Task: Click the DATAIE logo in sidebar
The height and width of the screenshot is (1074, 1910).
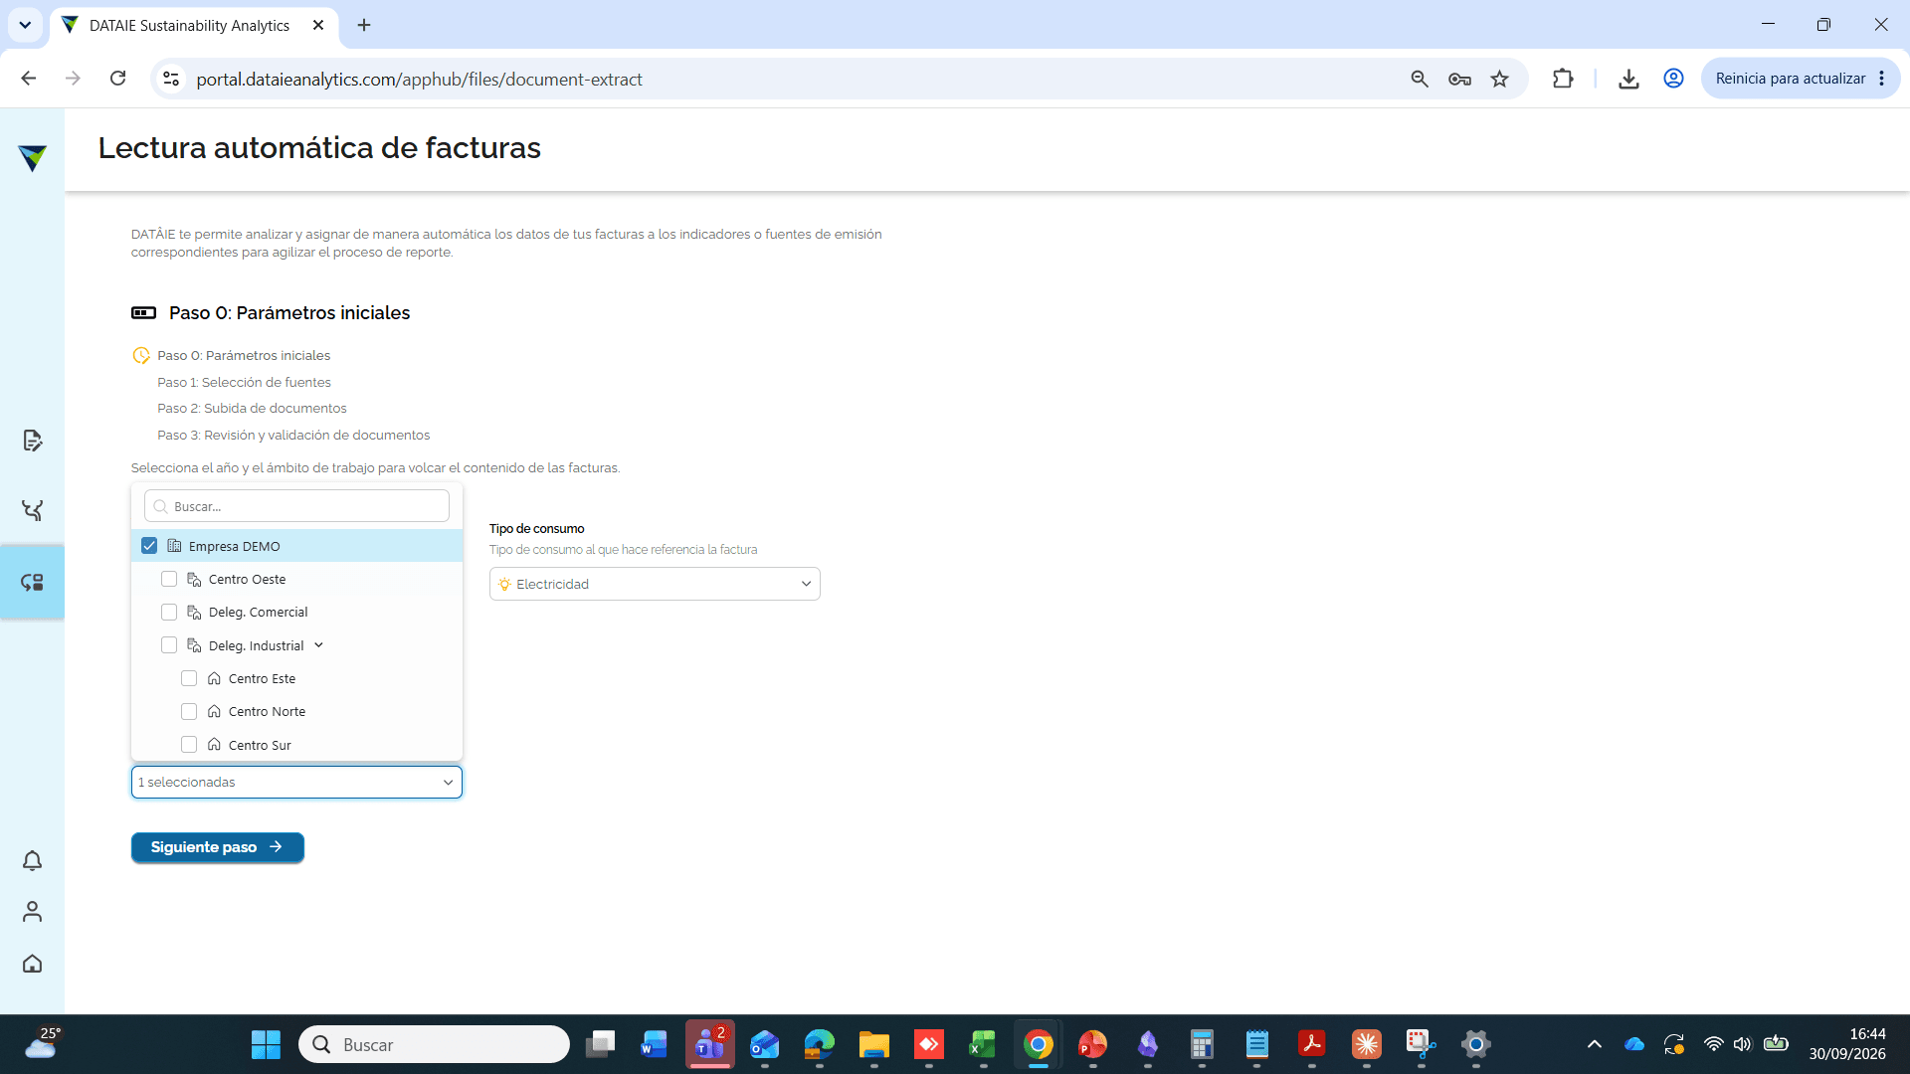Action: [32, 158]
